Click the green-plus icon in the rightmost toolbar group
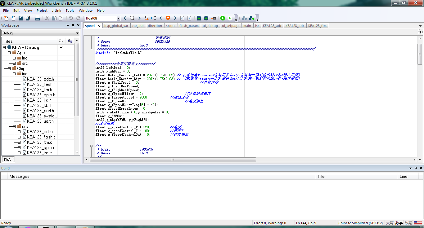Screen dimensions: 424x228 click(x=252, y=18)
